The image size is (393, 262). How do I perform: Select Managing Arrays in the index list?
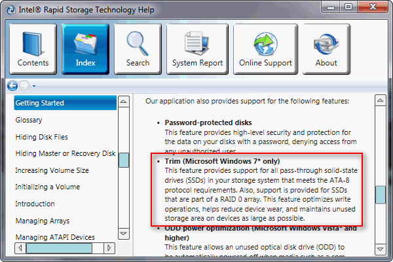pos(43,221)
